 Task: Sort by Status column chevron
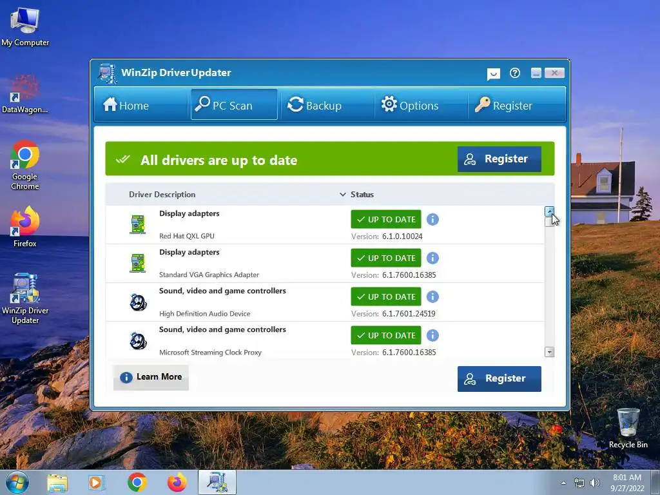343,195
